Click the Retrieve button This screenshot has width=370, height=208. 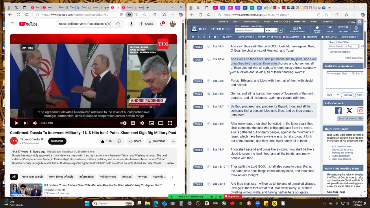pyautogui.click(x=347, y=95)
